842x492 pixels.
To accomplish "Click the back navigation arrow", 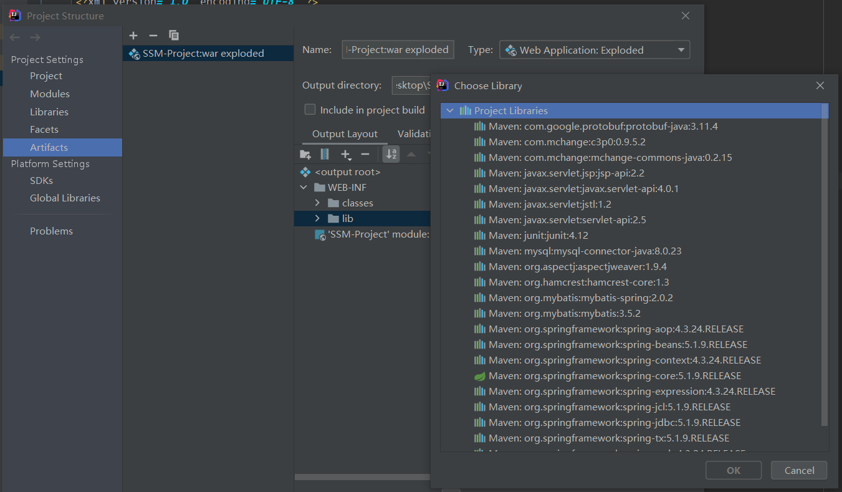I will tap(15, 37).
